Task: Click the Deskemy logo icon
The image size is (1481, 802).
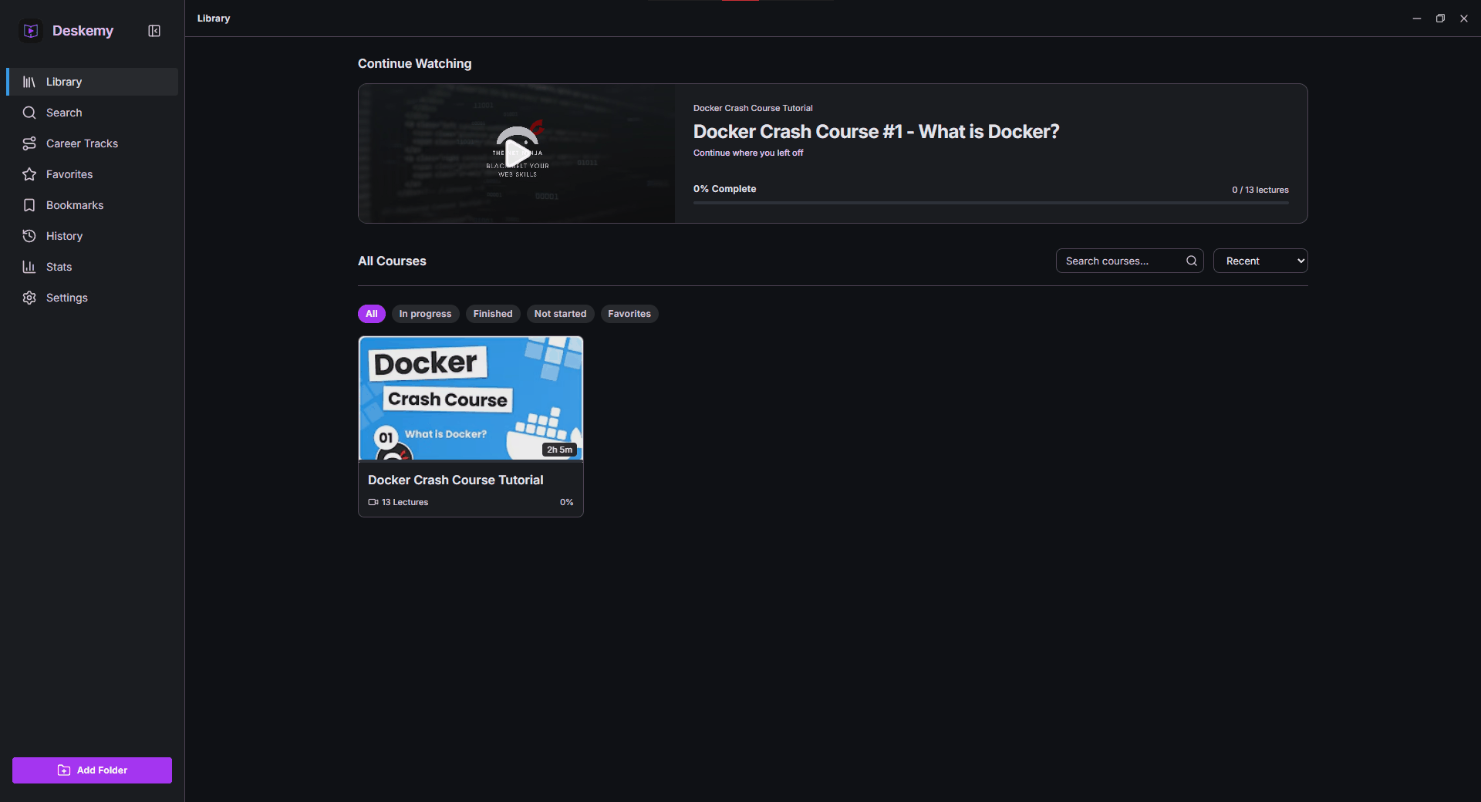Action: point(31,31)
